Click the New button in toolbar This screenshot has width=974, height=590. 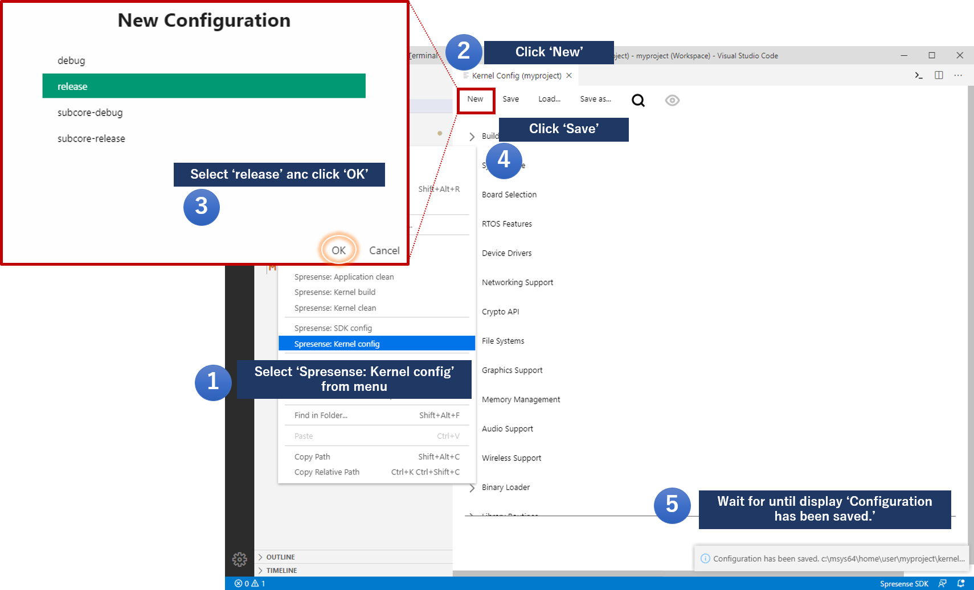(x=475, y=99)
